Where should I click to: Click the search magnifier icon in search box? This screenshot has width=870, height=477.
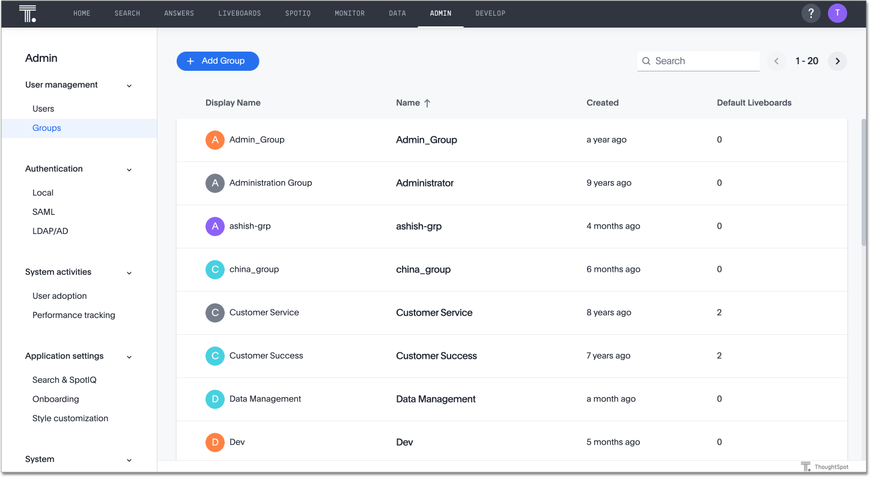click(x=646, y=61)
